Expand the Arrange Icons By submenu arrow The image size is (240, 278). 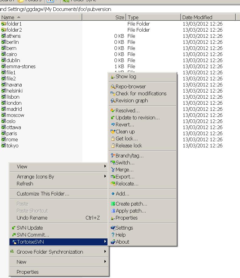point(105,176)
